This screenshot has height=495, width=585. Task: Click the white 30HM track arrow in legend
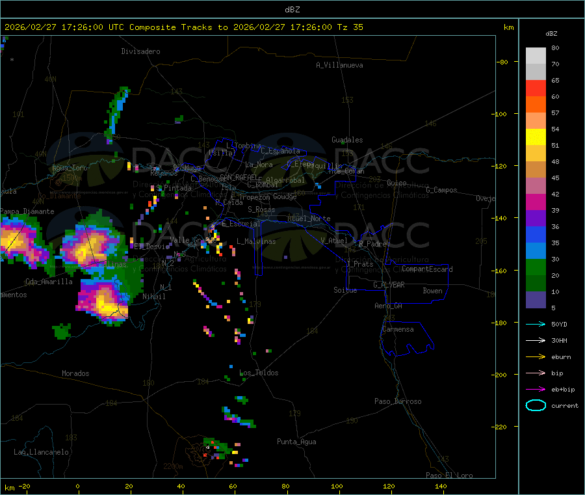536,340
